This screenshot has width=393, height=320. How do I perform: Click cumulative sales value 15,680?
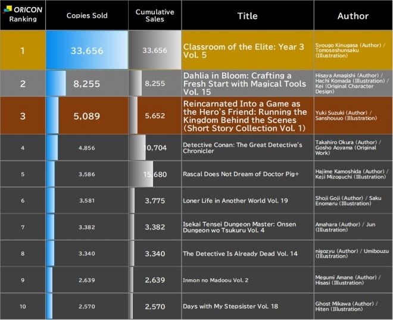tap(155, 174)
